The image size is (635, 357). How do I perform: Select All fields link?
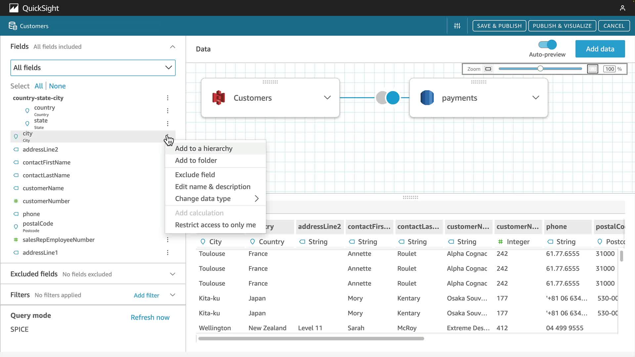click(x=39, y=86)
